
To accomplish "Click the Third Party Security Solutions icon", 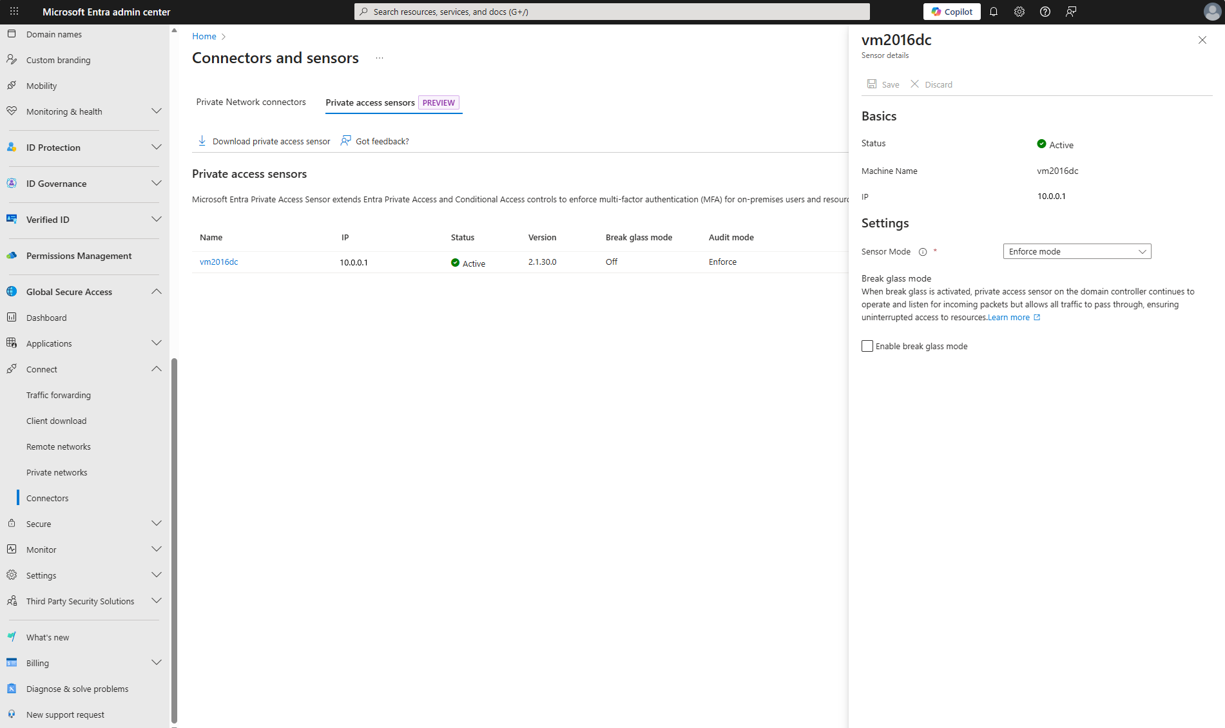I will coord(12,600).
